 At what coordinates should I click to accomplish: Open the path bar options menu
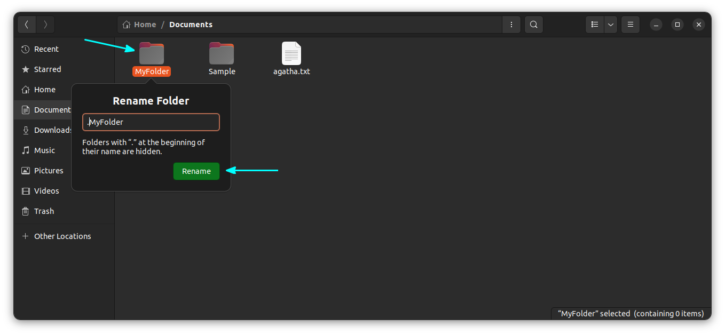[511, 24]
